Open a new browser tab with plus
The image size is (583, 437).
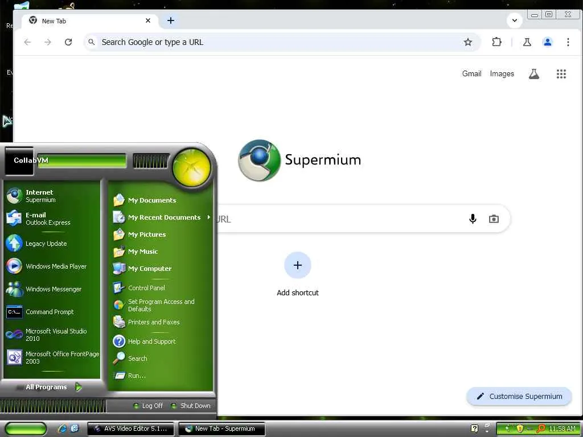click(171, 20)
